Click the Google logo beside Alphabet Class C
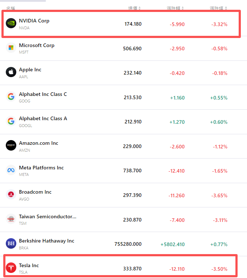Image resolution: width=247 pixels, height=278 pixels. pos(11,97)
